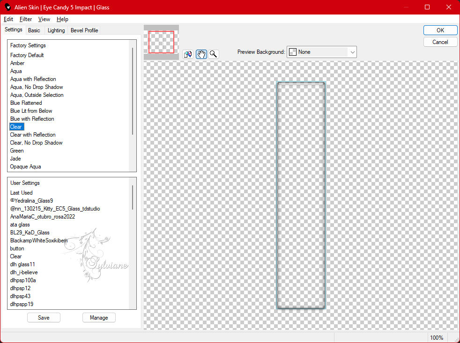Screen dimensions: 460x343
Task: Maximize the Eye Candy Glass window
Action: [x=427, y=7]
